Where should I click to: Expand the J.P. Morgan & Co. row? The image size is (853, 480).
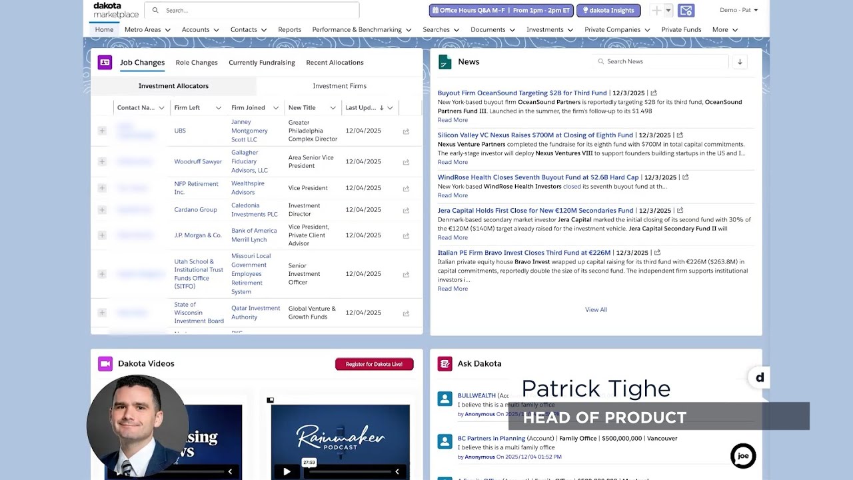102,235
